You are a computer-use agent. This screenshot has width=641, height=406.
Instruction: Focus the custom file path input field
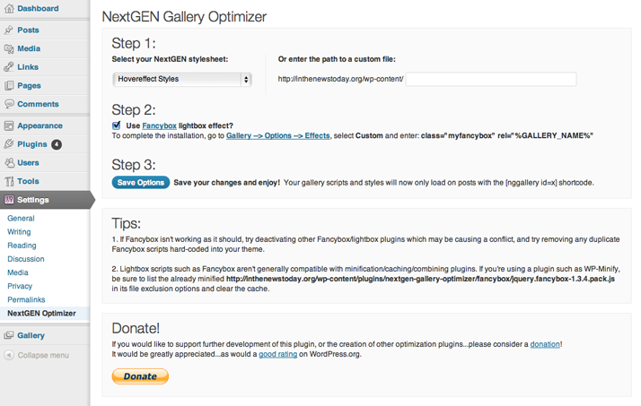[x=491, y=79]
